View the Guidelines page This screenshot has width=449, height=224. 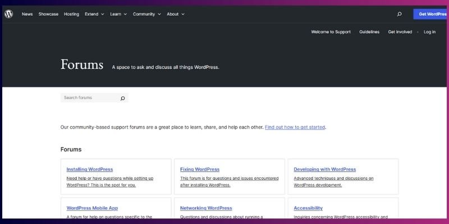click(x=369, y=32)
